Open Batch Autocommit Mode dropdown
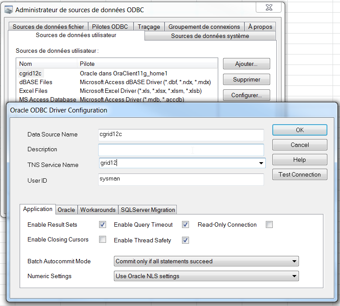This screenshot has width=340, height=306. (x=206, y=261)
